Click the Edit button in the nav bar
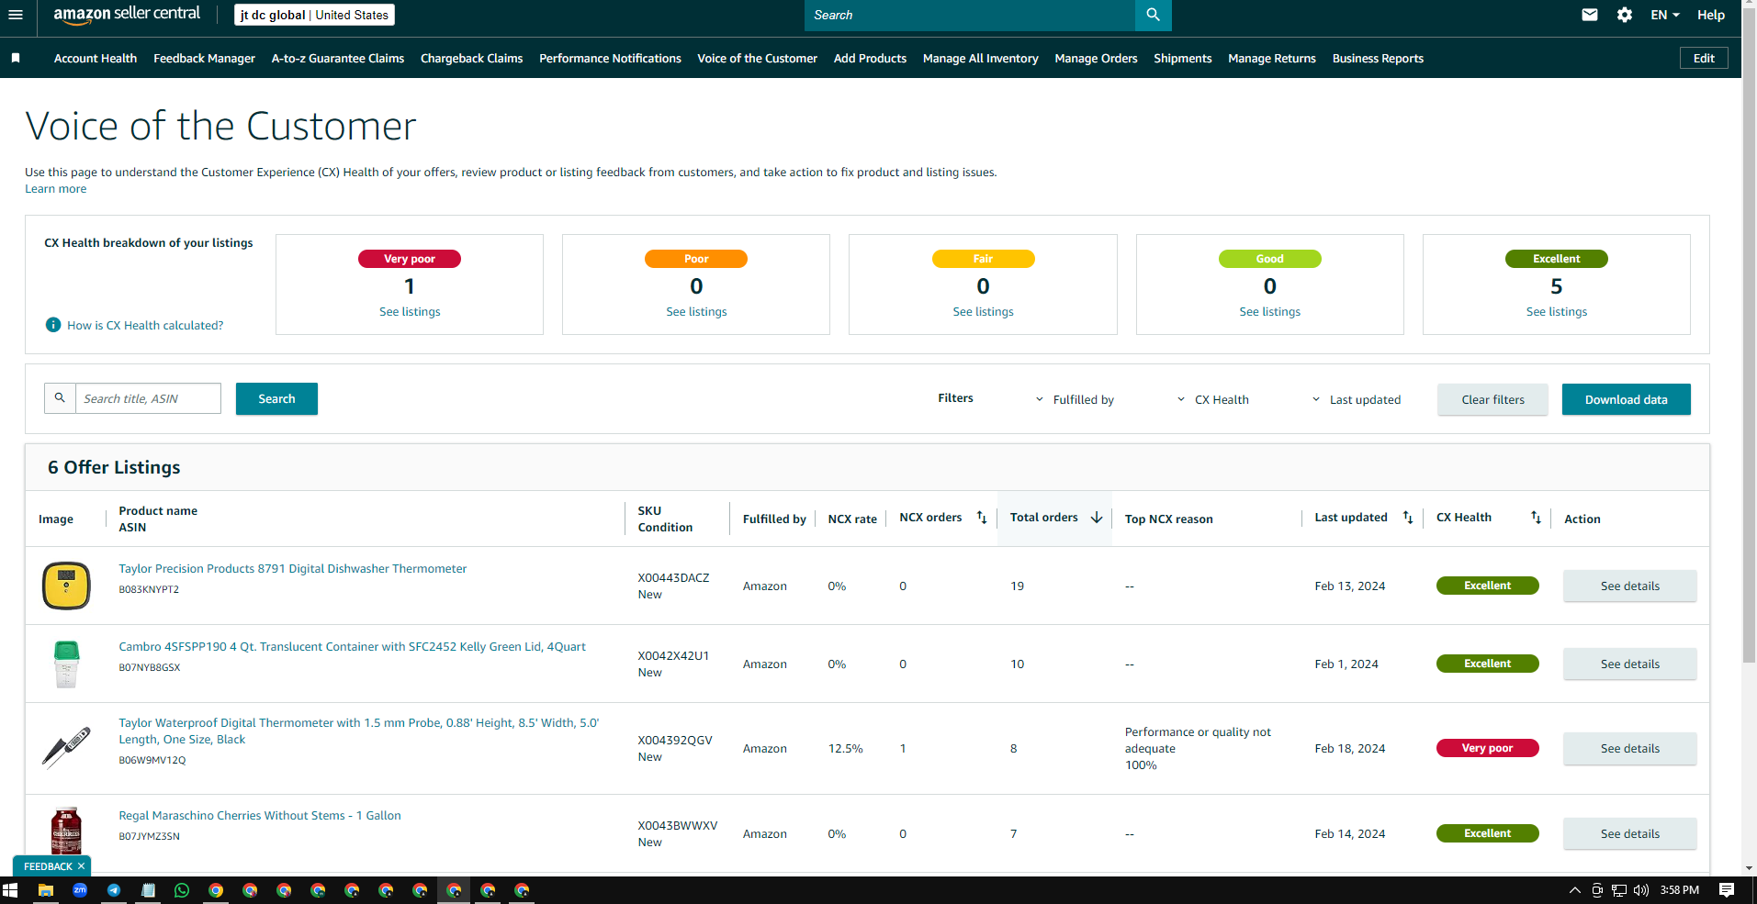The image size is (1757, 904). pyautogui.click(x=1704, y=58)
